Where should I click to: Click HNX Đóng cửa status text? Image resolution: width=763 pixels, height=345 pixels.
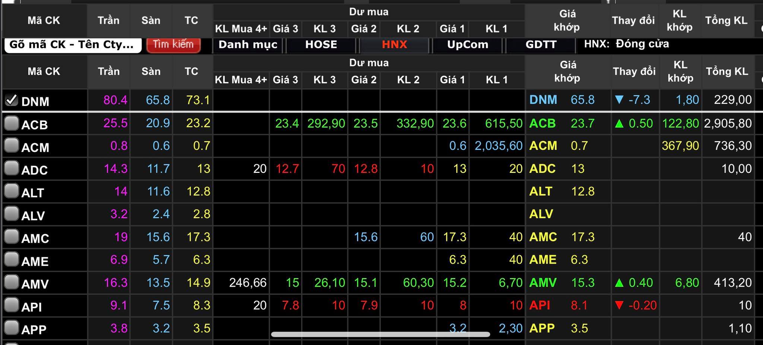click(x=626, y=44)
